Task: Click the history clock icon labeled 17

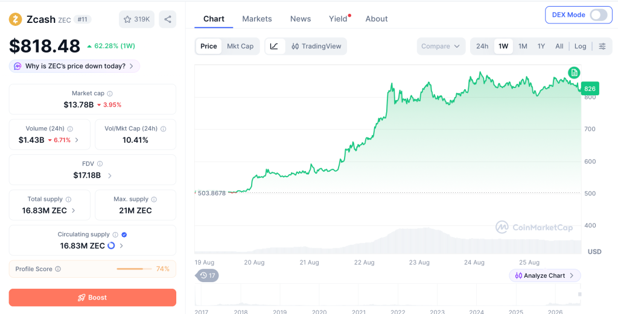Action: click(207, 275)
